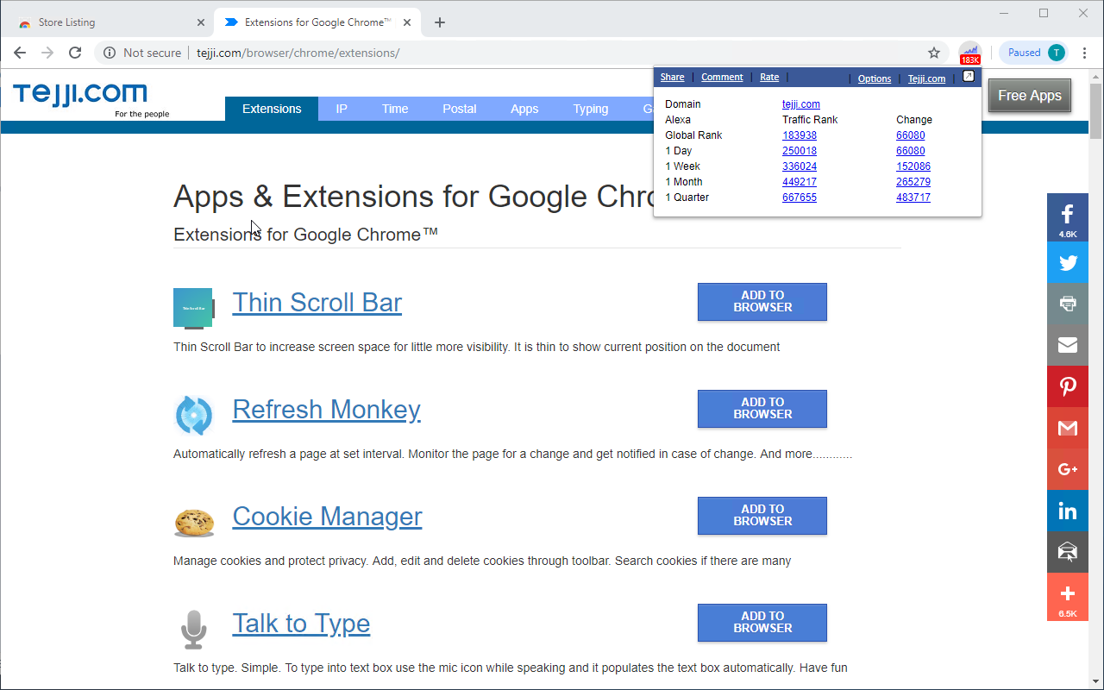Open 1 Quarter change value 483717
The height and width of the screenshot is (690, 1104).
[x=913, y=198]
